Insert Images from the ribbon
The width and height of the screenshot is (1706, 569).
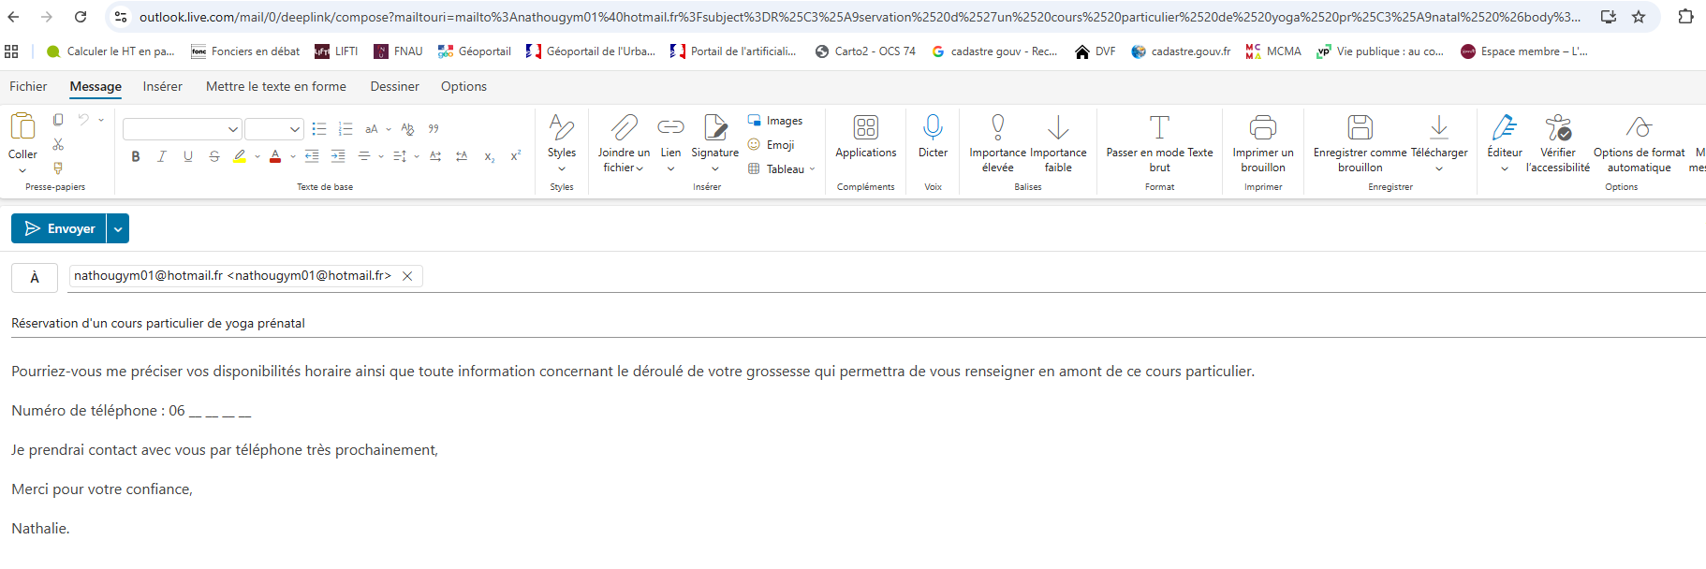[775, 121]
